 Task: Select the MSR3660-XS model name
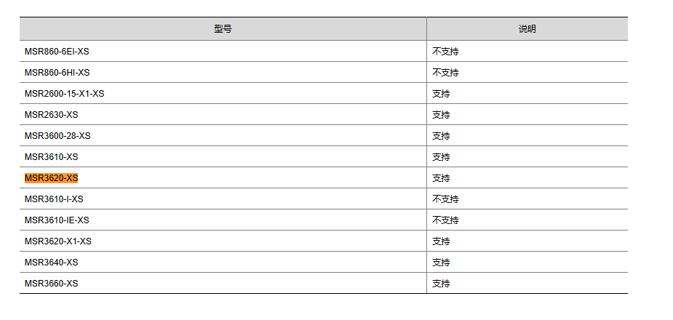(51, 284)
